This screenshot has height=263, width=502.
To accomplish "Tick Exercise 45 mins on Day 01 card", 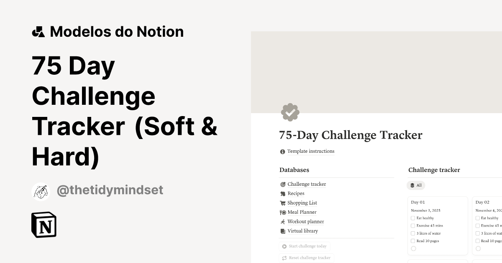I will click(x=413, y=225).
